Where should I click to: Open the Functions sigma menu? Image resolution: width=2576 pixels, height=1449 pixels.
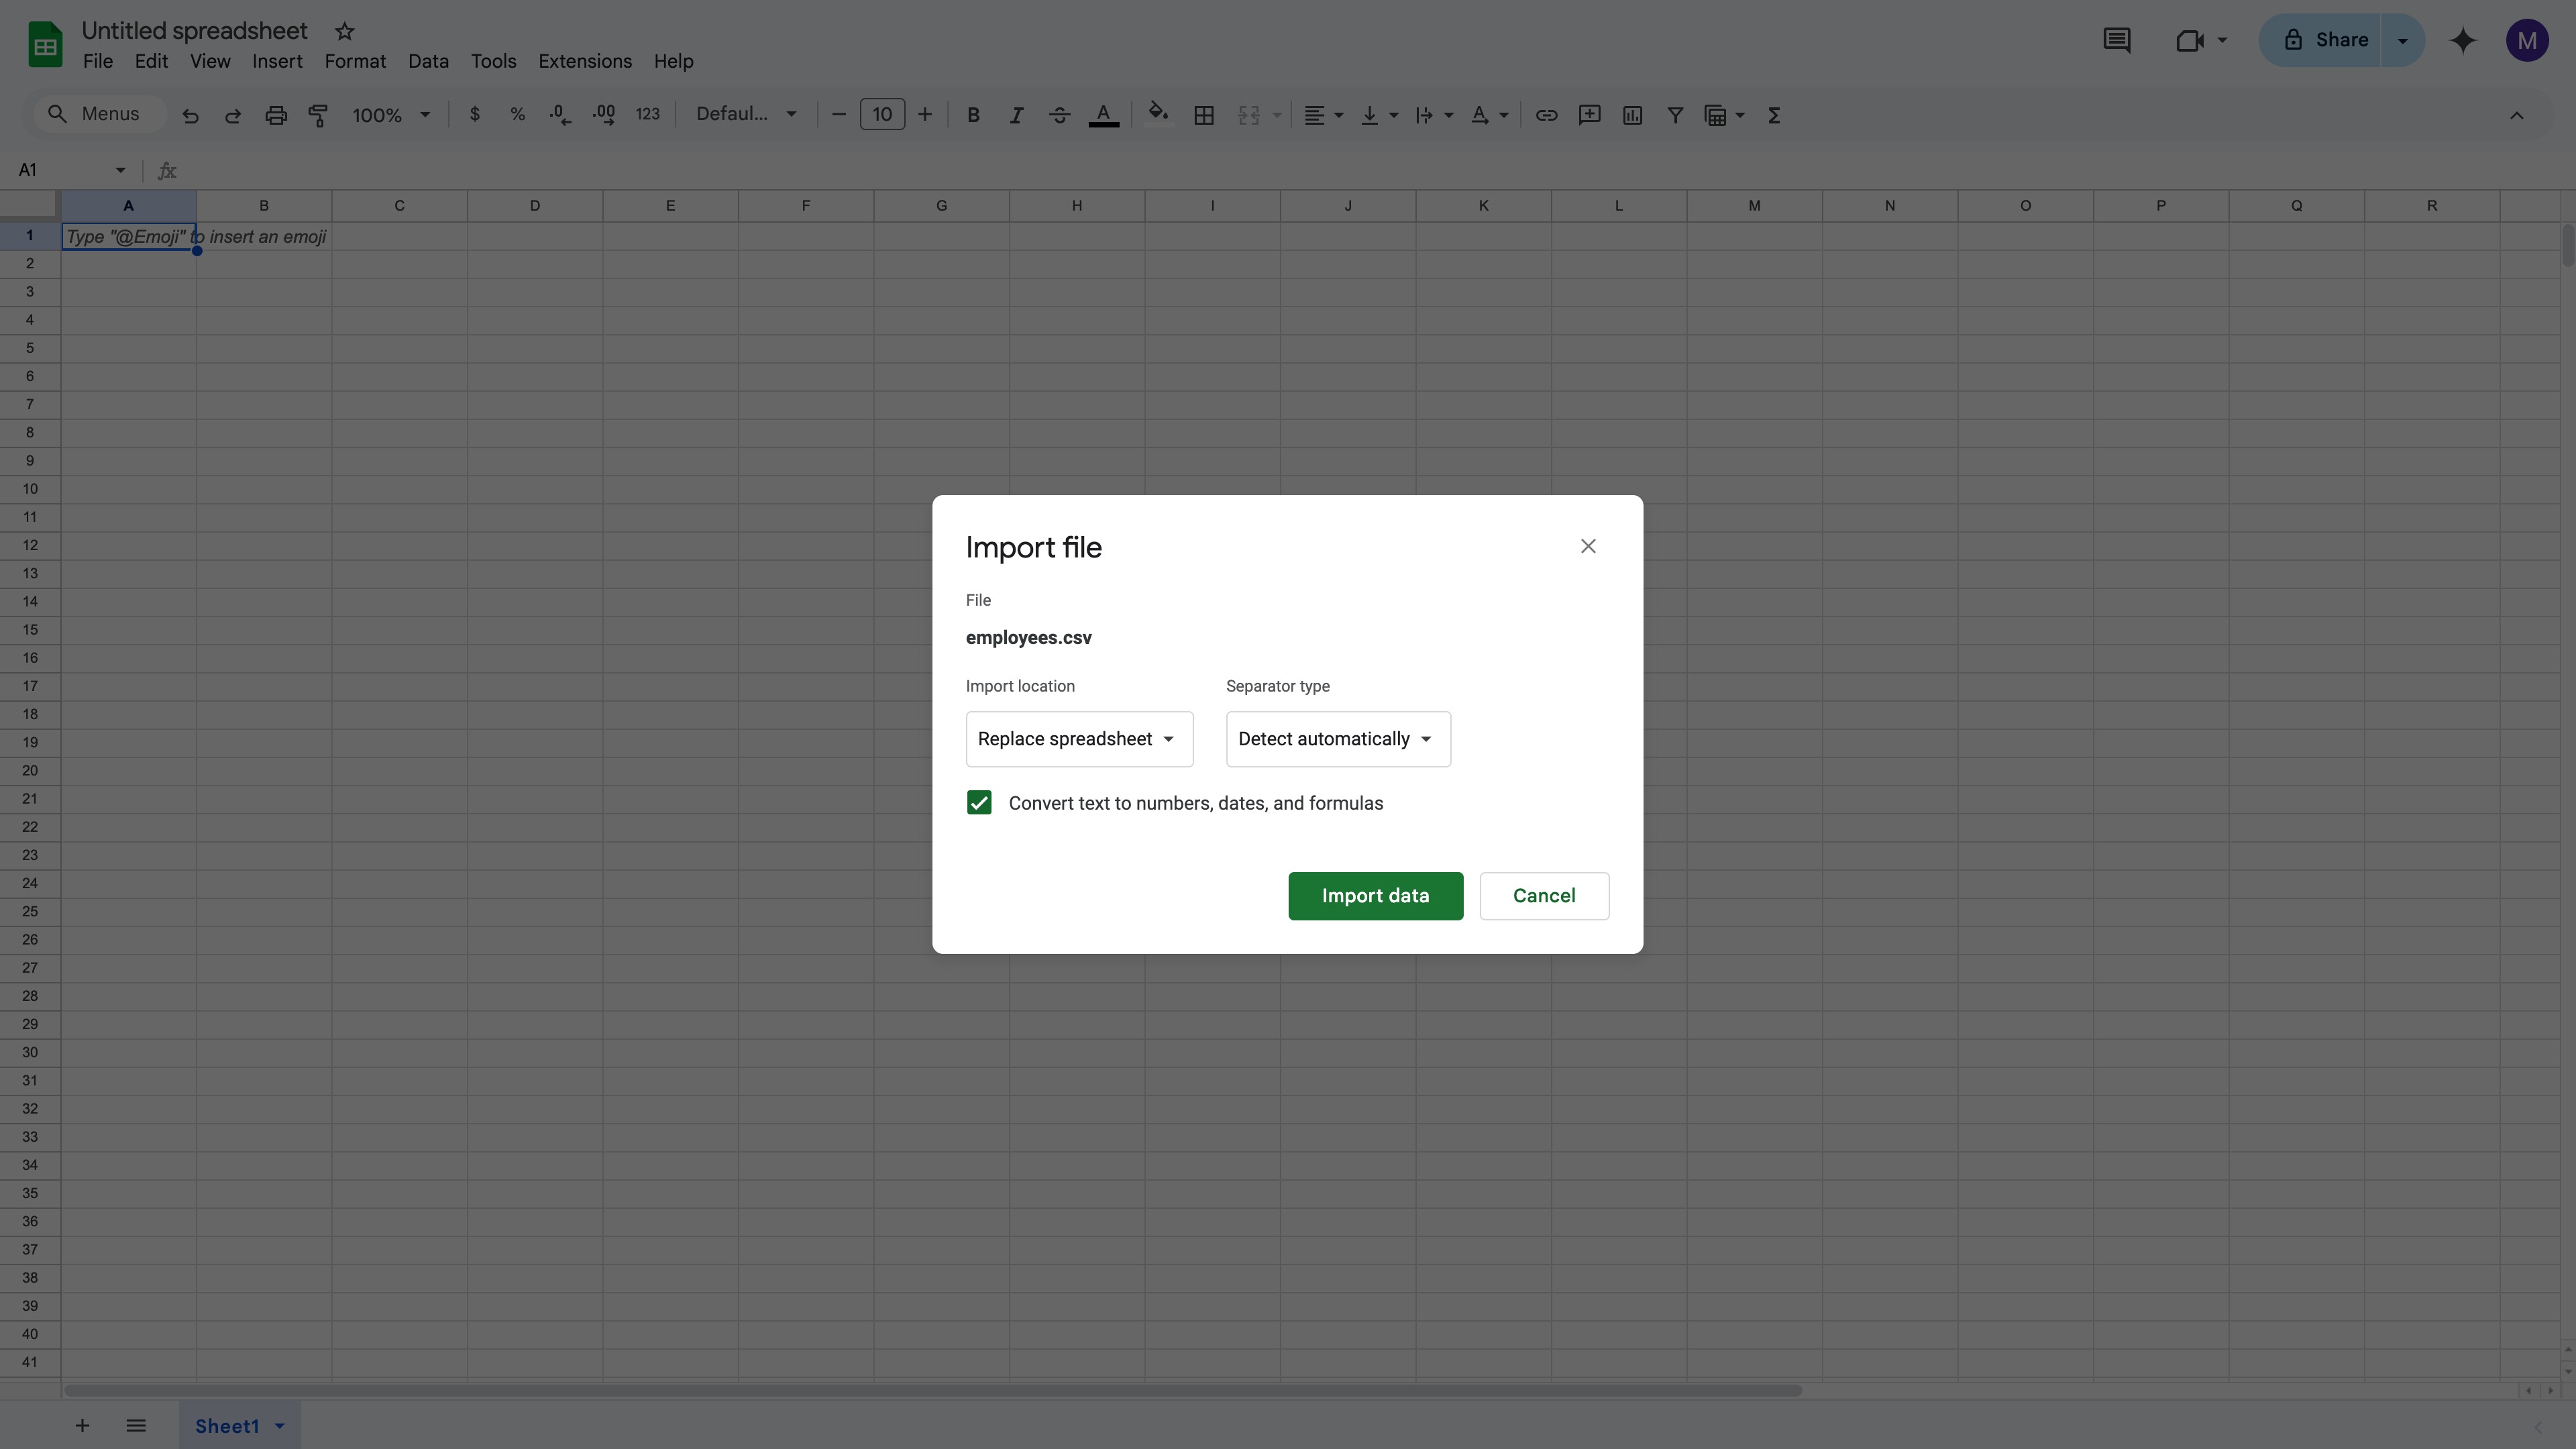coord(1774,115)
